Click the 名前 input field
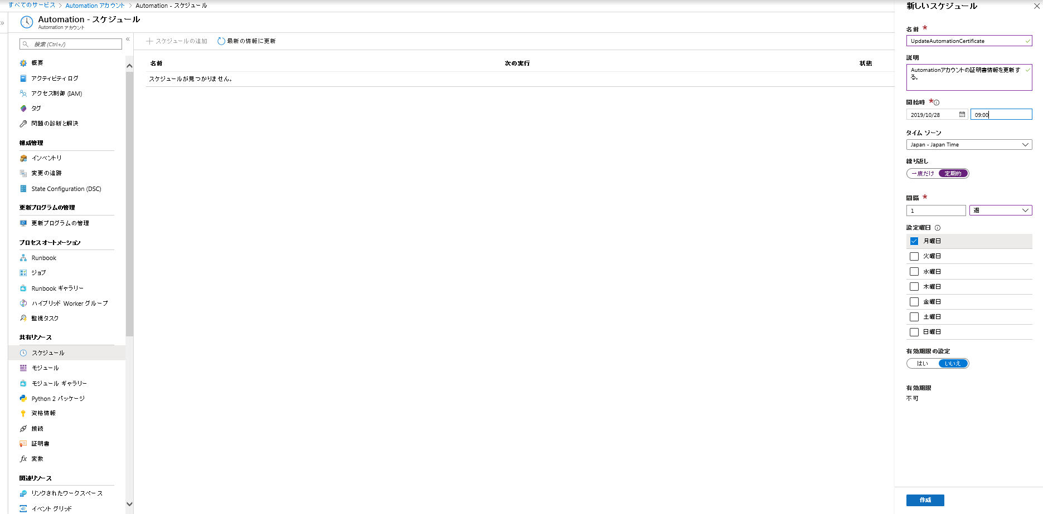Screen dimensions: 1043x514 coord(969,41)
